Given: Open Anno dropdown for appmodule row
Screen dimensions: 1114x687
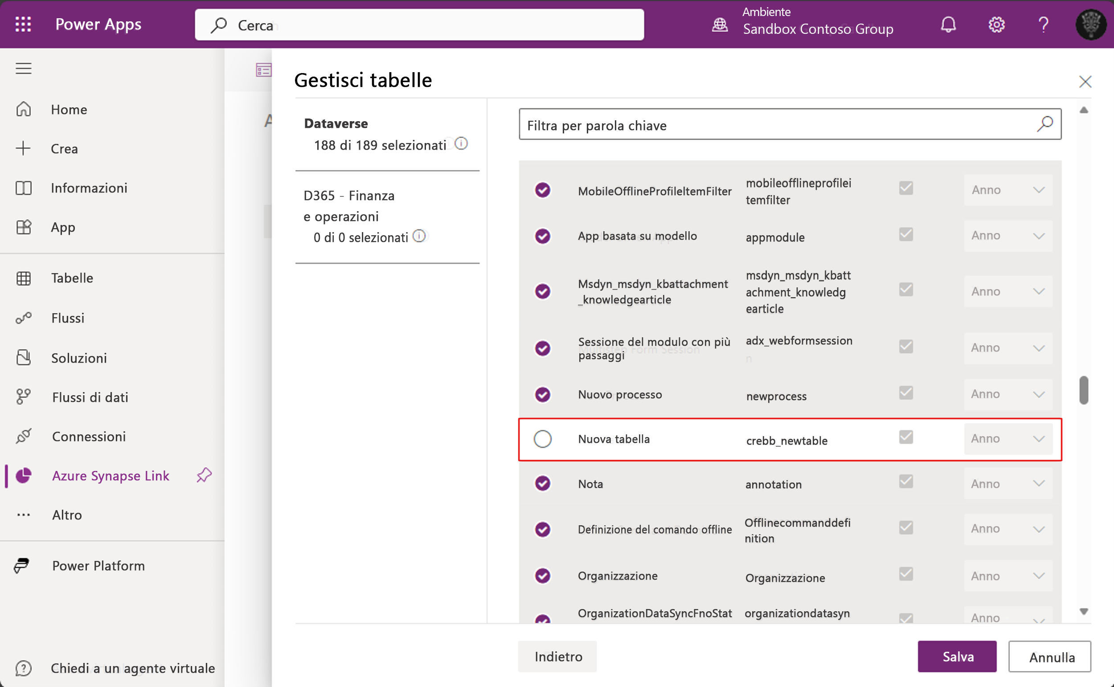Looking at the screenshot, I should pyautogui.click(x=1008, y=236).
